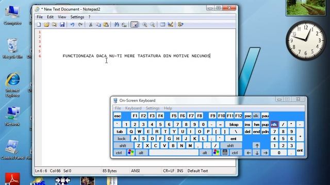Open the View menu in Notepad2

click(x=62, y=17)
